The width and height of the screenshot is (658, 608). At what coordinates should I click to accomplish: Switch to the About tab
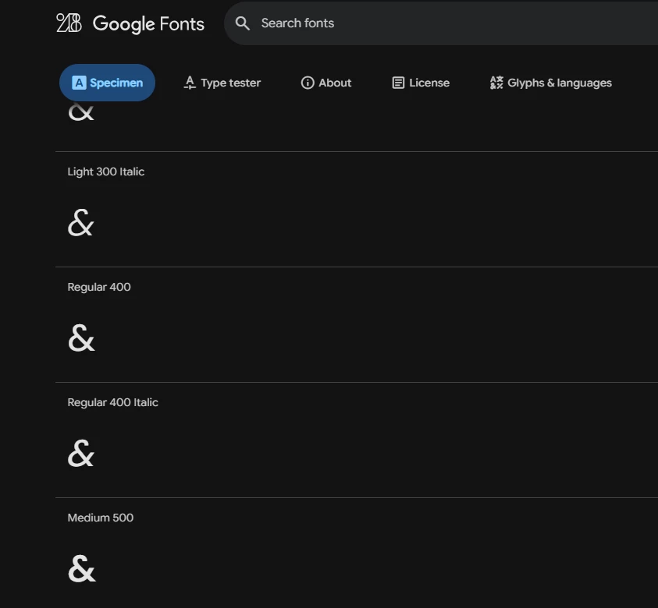326,83
